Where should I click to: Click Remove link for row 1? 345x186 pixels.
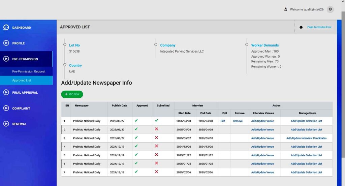click(x=238, y=121)
